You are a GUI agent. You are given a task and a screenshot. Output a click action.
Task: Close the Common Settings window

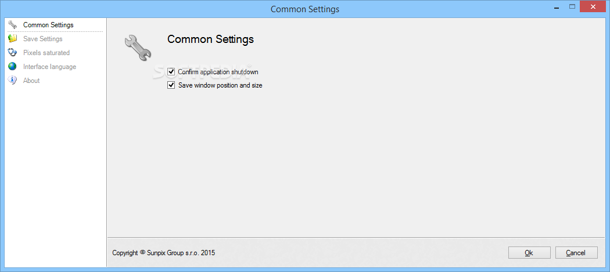pos(593,6)
